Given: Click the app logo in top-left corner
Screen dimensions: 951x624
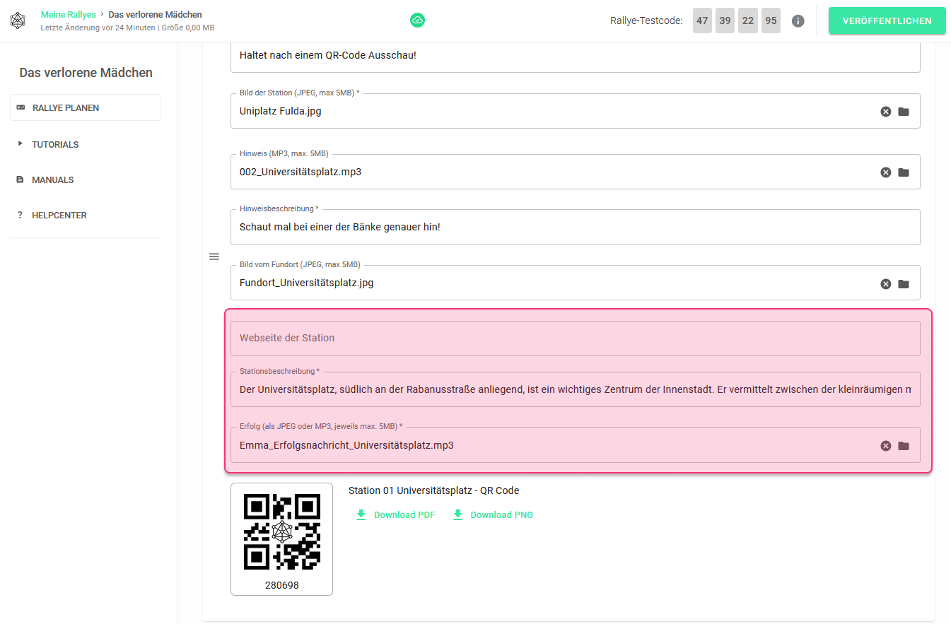Looking at the screenshot, I should coord(18,20).
